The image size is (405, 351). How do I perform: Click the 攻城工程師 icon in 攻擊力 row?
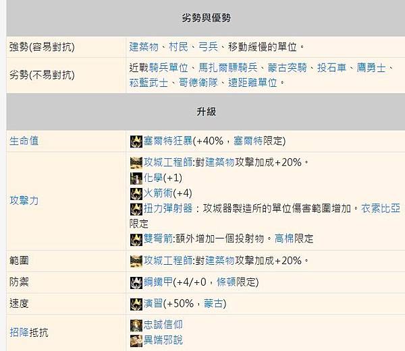pos(136,163)
